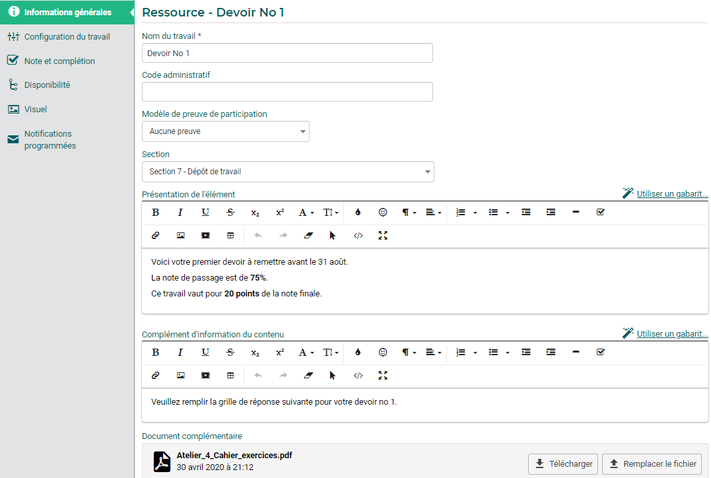This screenshot has height=478, width=711.
Task: Toggle fullscreen in Complément d'information editor
Action: click(383, 376)
